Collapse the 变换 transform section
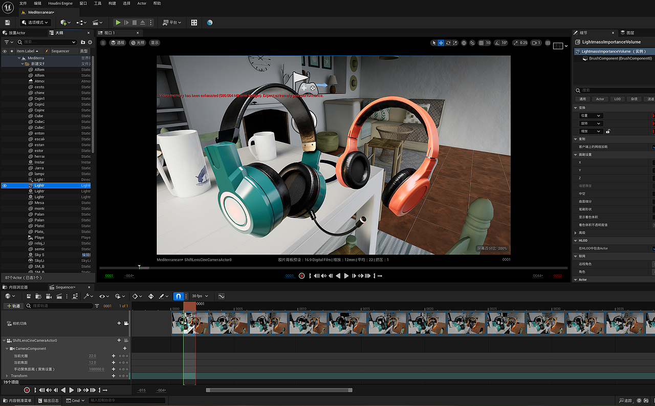The width and height of the screenshot is (655, 406). point(575,108)
